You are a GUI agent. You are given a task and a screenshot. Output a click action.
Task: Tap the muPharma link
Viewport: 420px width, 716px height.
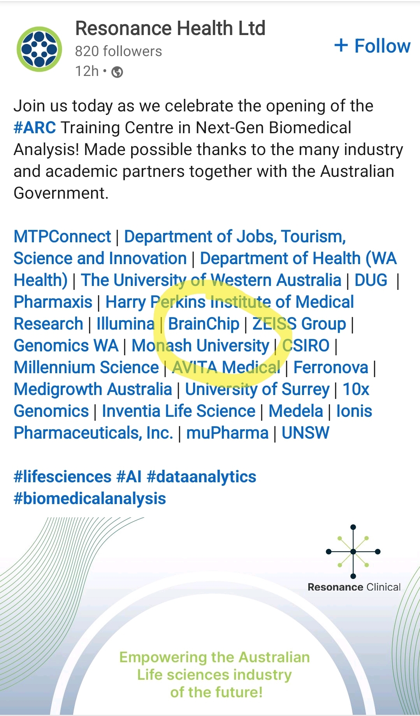pos(227,433)
